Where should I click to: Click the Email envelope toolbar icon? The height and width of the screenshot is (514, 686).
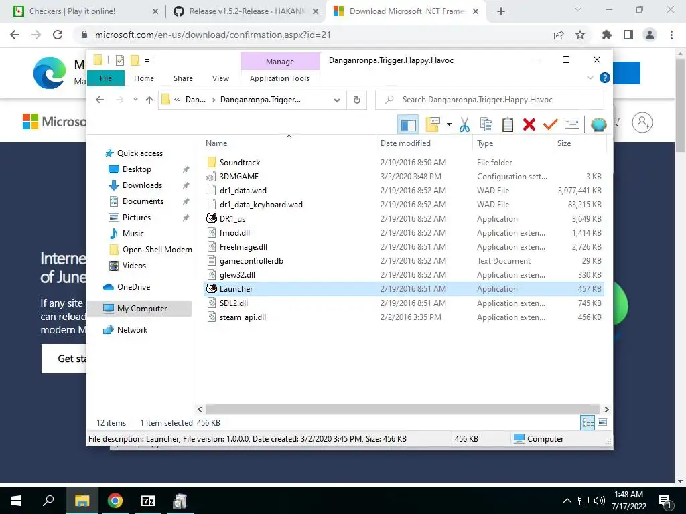[x=572, y=125]
